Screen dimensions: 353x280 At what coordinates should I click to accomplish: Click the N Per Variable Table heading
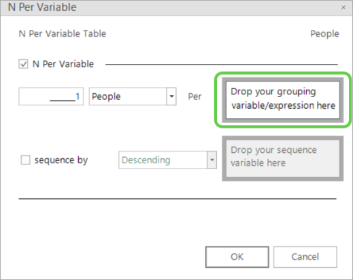(x=63, y=34)
